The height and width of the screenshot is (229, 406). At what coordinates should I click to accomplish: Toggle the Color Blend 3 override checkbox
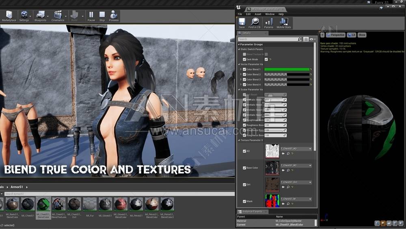click(x=244, y=80)
